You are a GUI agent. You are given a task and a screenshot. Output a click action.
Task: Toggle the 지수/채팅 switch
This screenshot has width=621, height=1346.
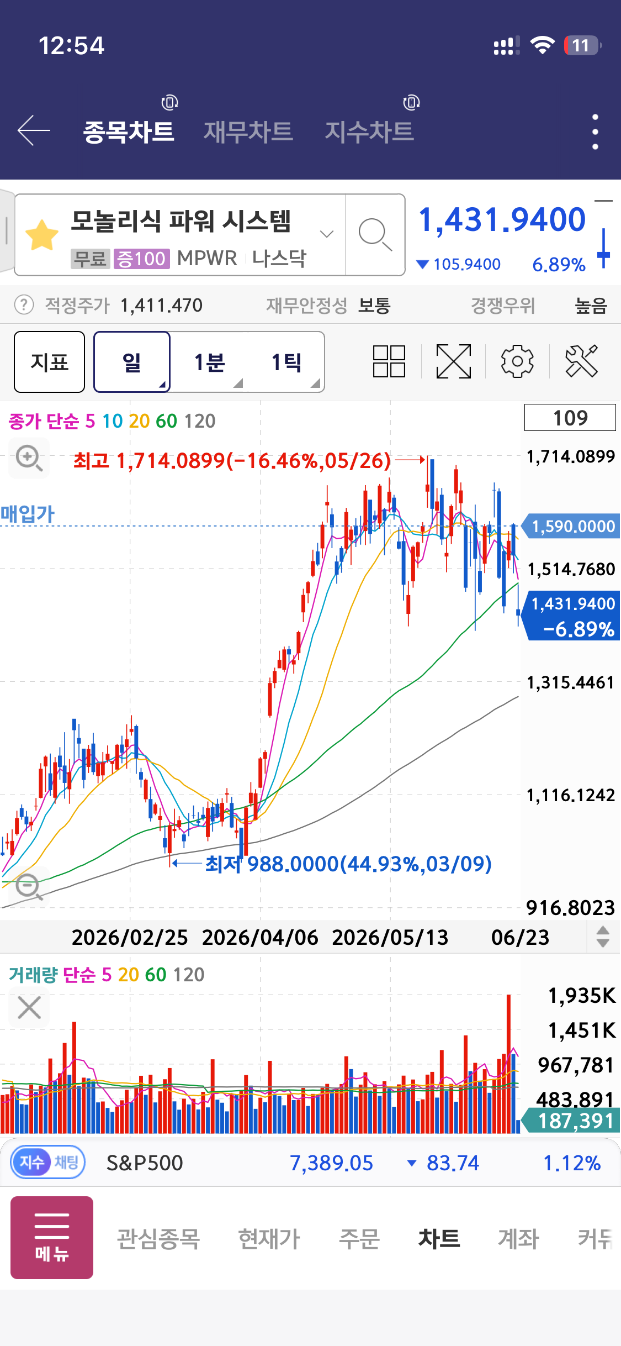point(48,1162)
